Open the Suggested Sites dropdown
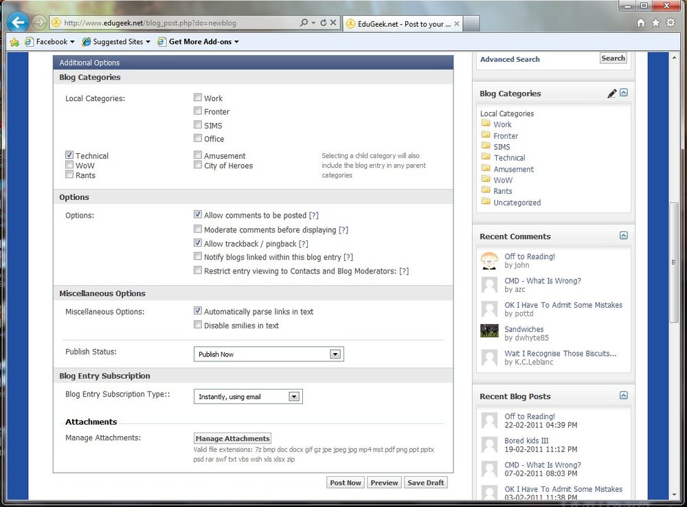 click(x=148, y=42)
